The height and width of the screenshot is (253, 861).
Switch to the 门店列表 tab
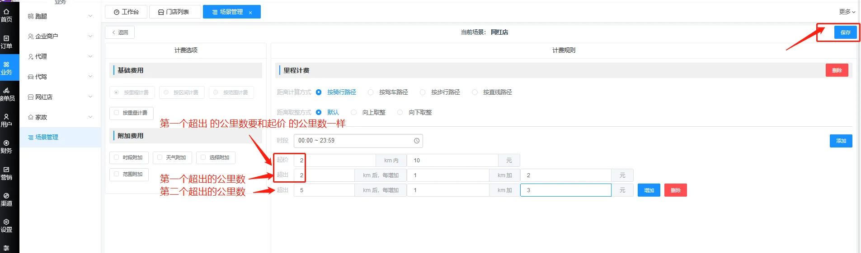[174, 12]
